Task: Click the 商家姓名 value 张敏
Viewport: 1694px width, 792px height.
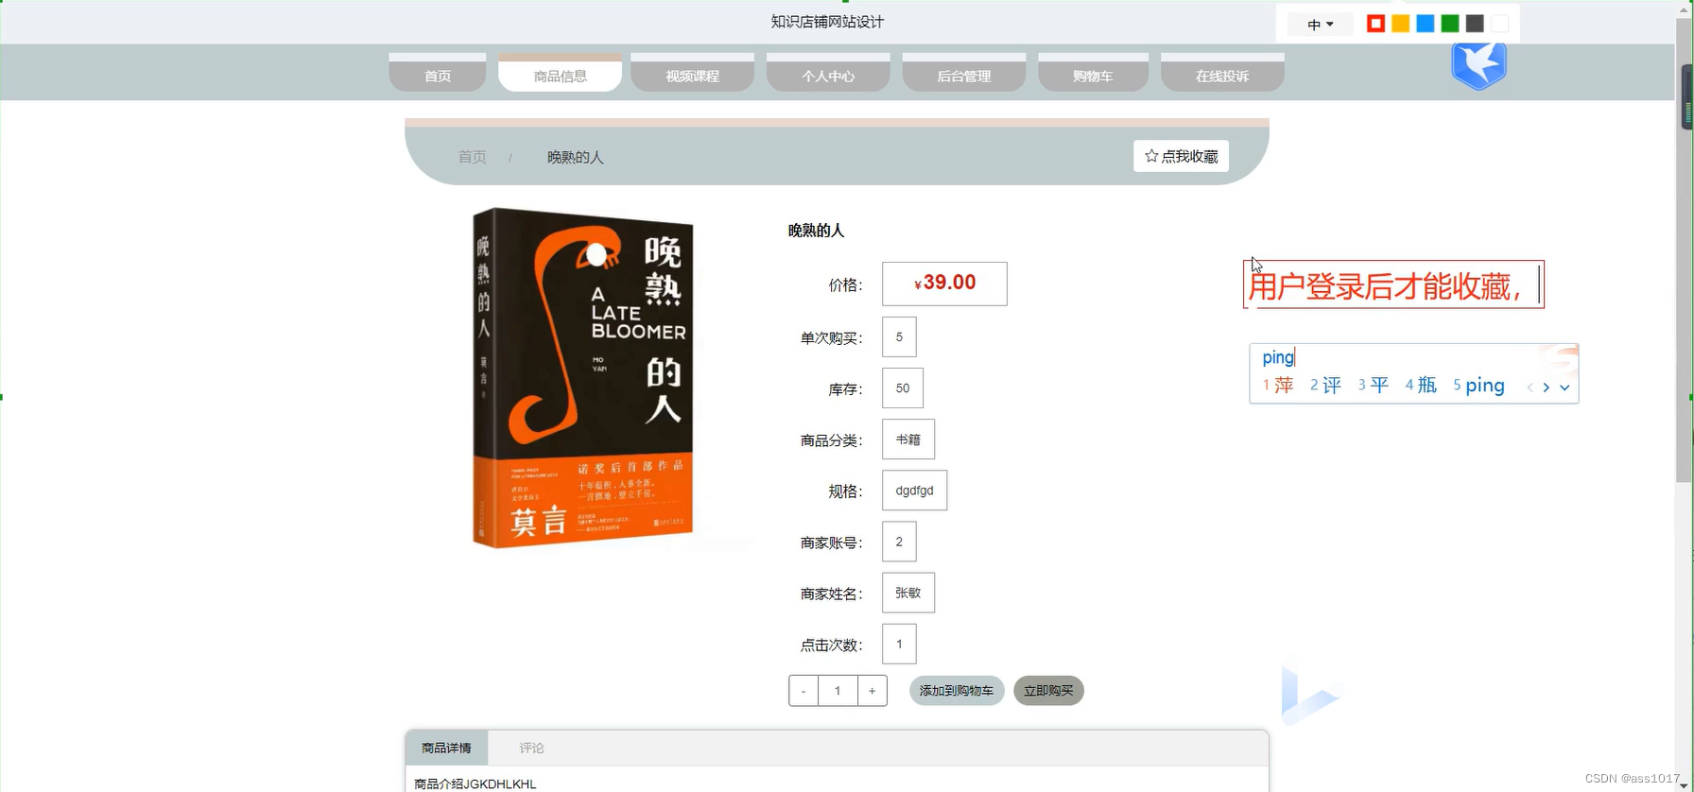Action: (908, 593)
